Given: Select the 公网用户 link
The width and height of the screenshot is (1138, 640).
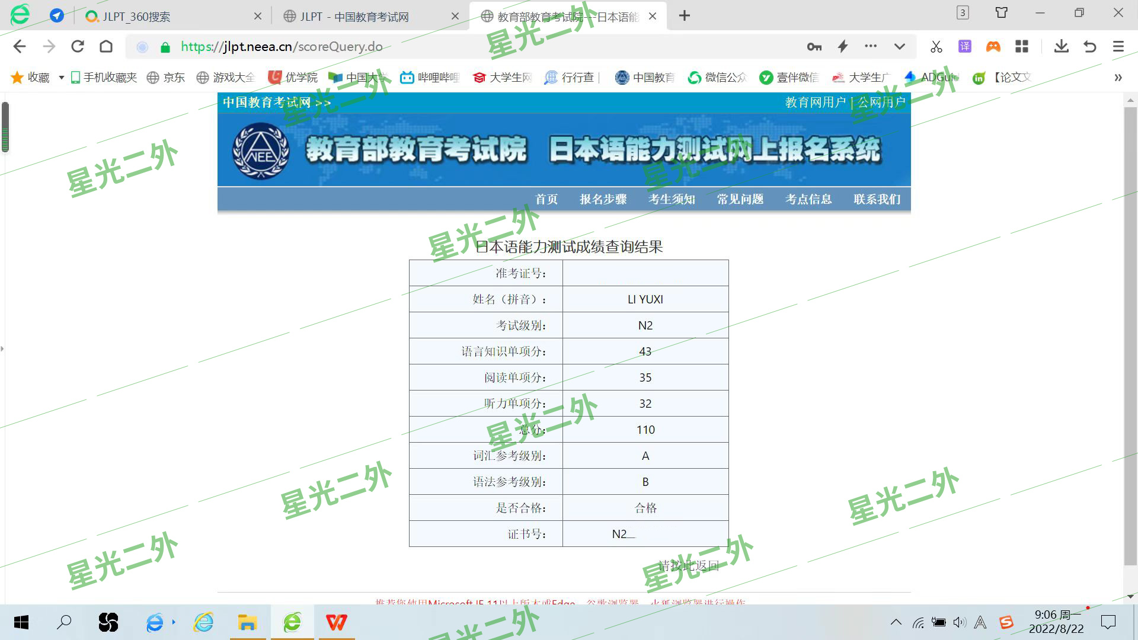Looking at the screenshot, I should click(881, 103).
